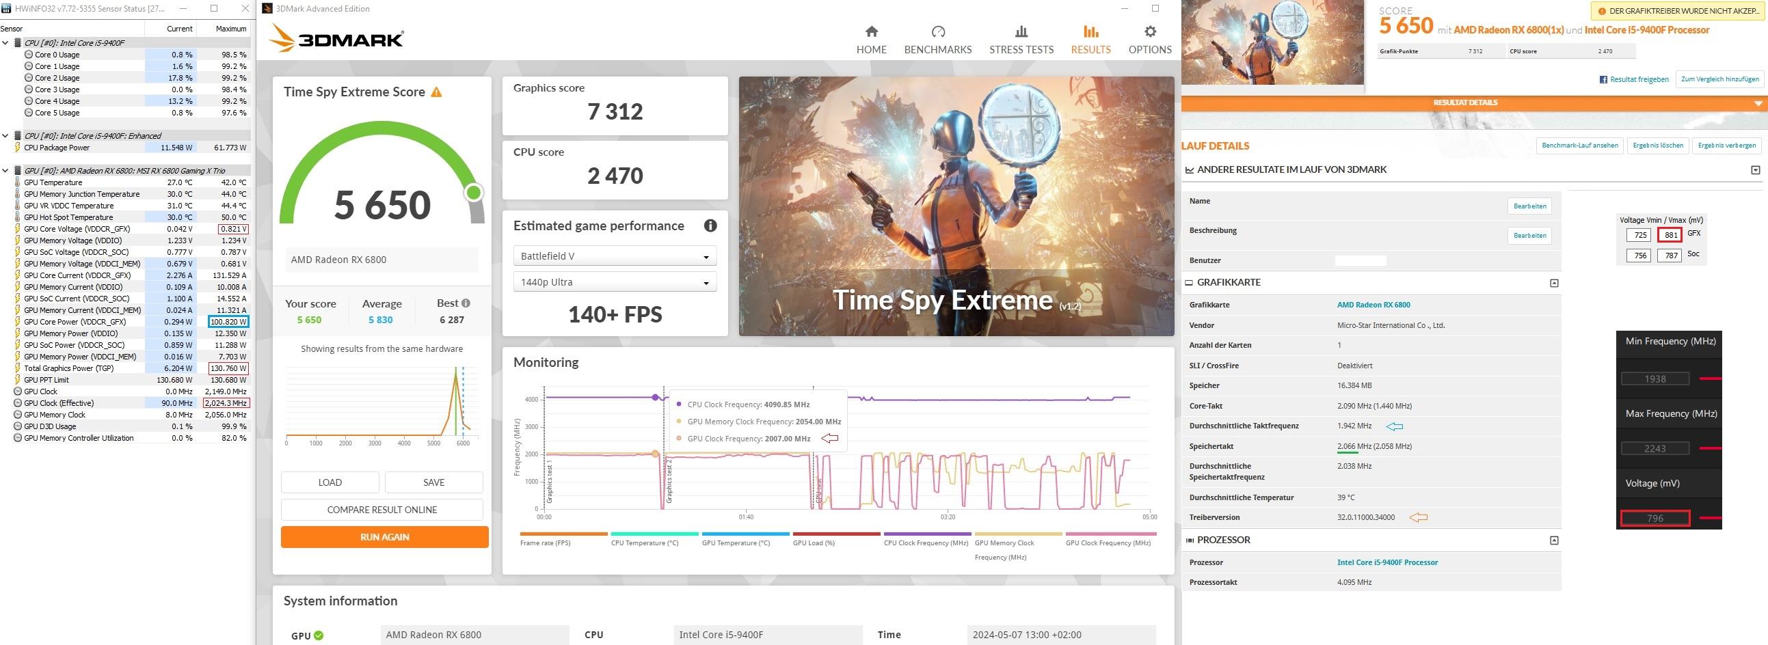
Task: Collapse the i5-9400F Enhanced sensor group
Action: 5,136
